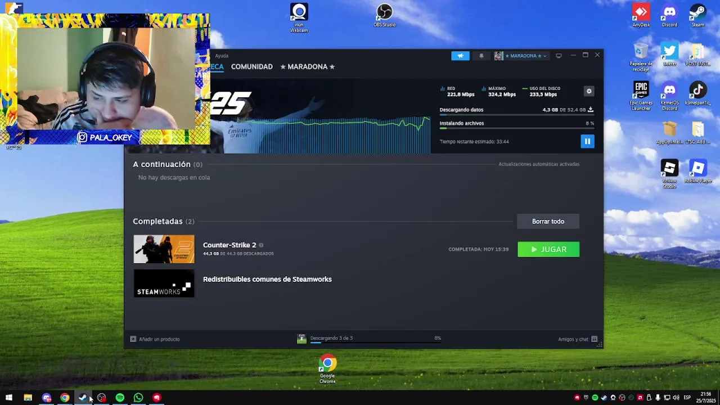720x405 pixels.
Task: Click the download arrow icon beside 52,4 GB
Action: tap(590, 110)
